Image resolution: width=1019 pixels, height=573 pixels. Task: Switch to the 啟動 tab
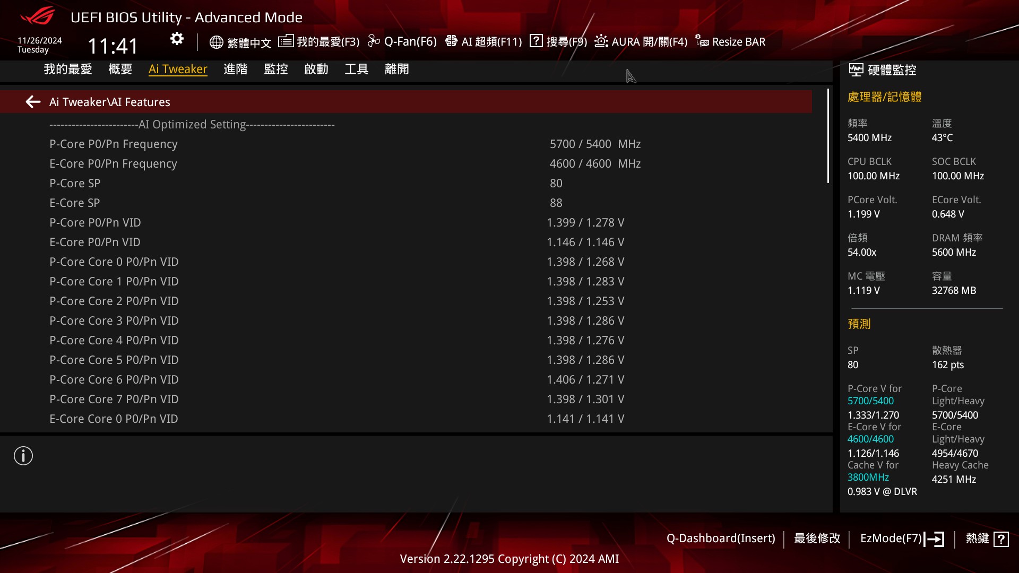pyautogui.click(x=316, y=69)
